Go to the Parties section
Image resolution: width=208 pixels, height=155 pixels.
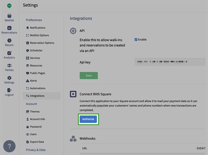tap(9, 67)
